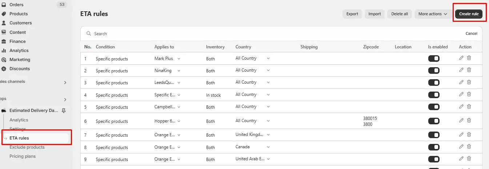Delete the In stock rule 4
The height and width of the screenshot is (169, 489).
point(469,94)
